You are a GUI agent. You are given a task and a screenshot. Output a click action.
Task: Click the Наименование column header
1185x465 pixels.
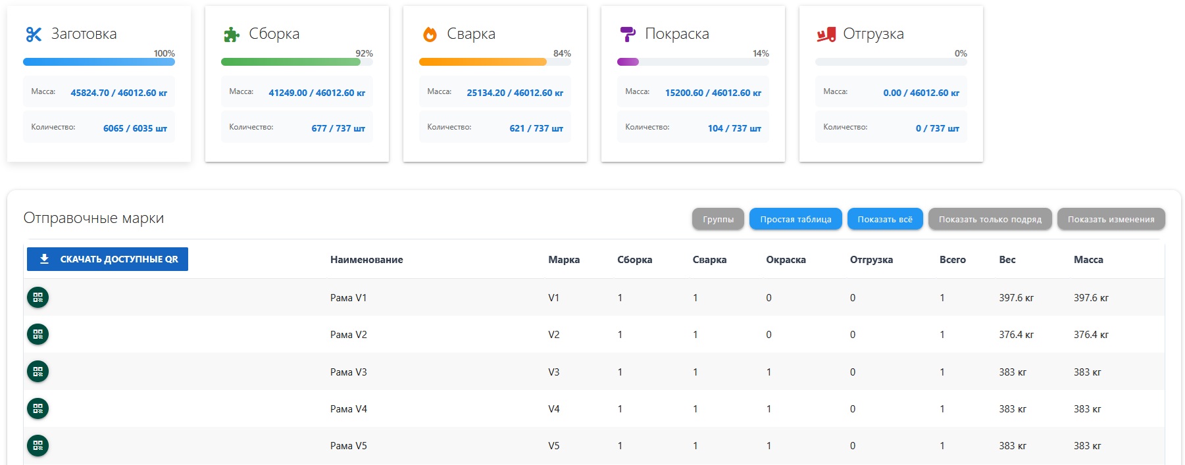click(x=366, y=260)
